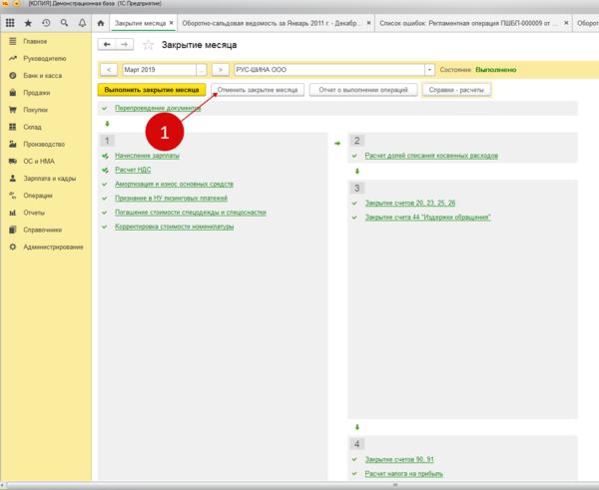Open Начисление зарплаты operation link
599x490 pixels.
click(x=147, y=156)
